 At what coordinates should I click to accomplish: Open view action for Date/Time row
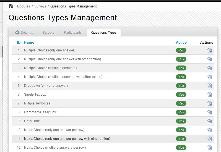pos(209,121)
